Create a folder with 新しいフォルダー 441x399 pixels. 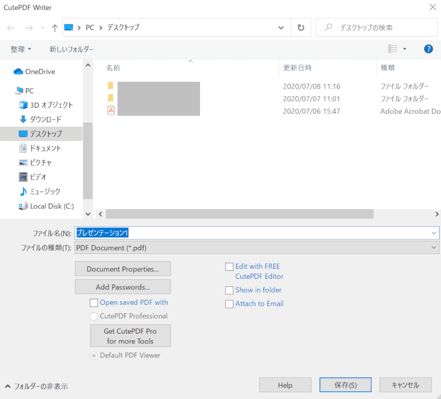coord(71,49)
